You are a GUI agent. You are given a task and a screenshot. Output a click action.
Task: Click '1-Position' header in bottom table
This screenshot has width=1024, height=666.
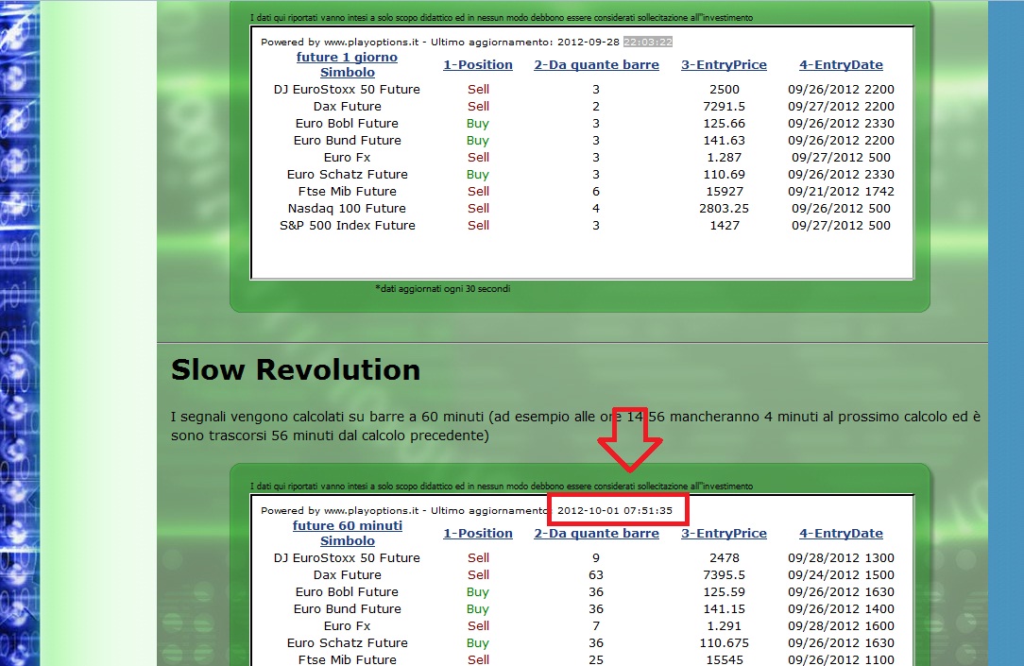[477, 534]
